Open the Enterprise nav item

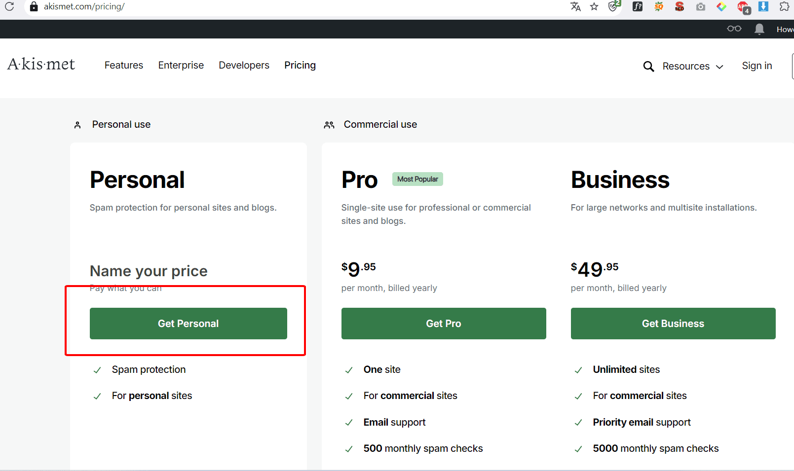181,65
